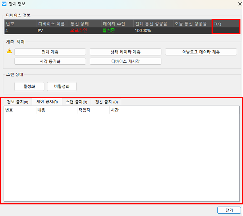Disable scan with the 비활성화 button

62,86
